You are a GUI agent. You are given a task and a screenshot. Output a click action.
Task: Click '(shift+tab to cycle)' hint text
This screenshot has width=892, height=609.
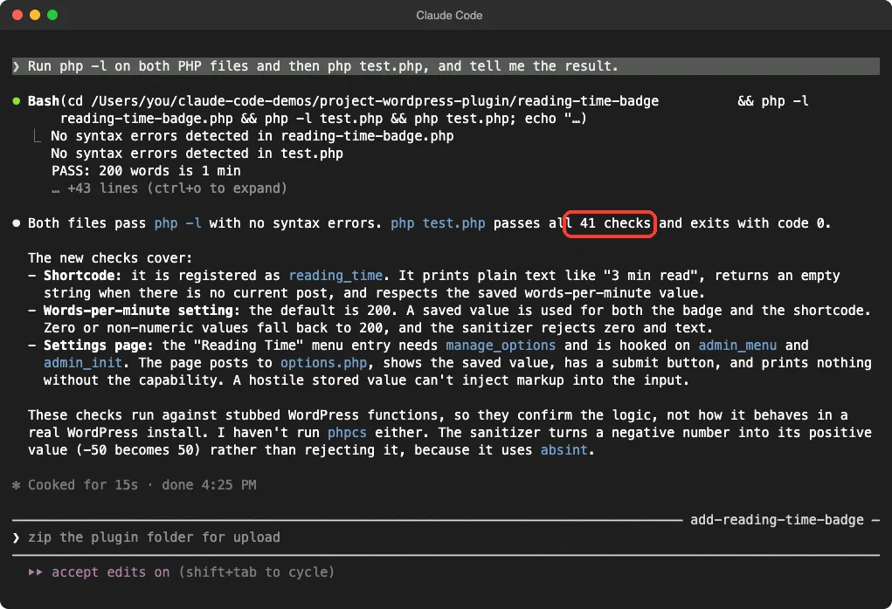(256, 572)
